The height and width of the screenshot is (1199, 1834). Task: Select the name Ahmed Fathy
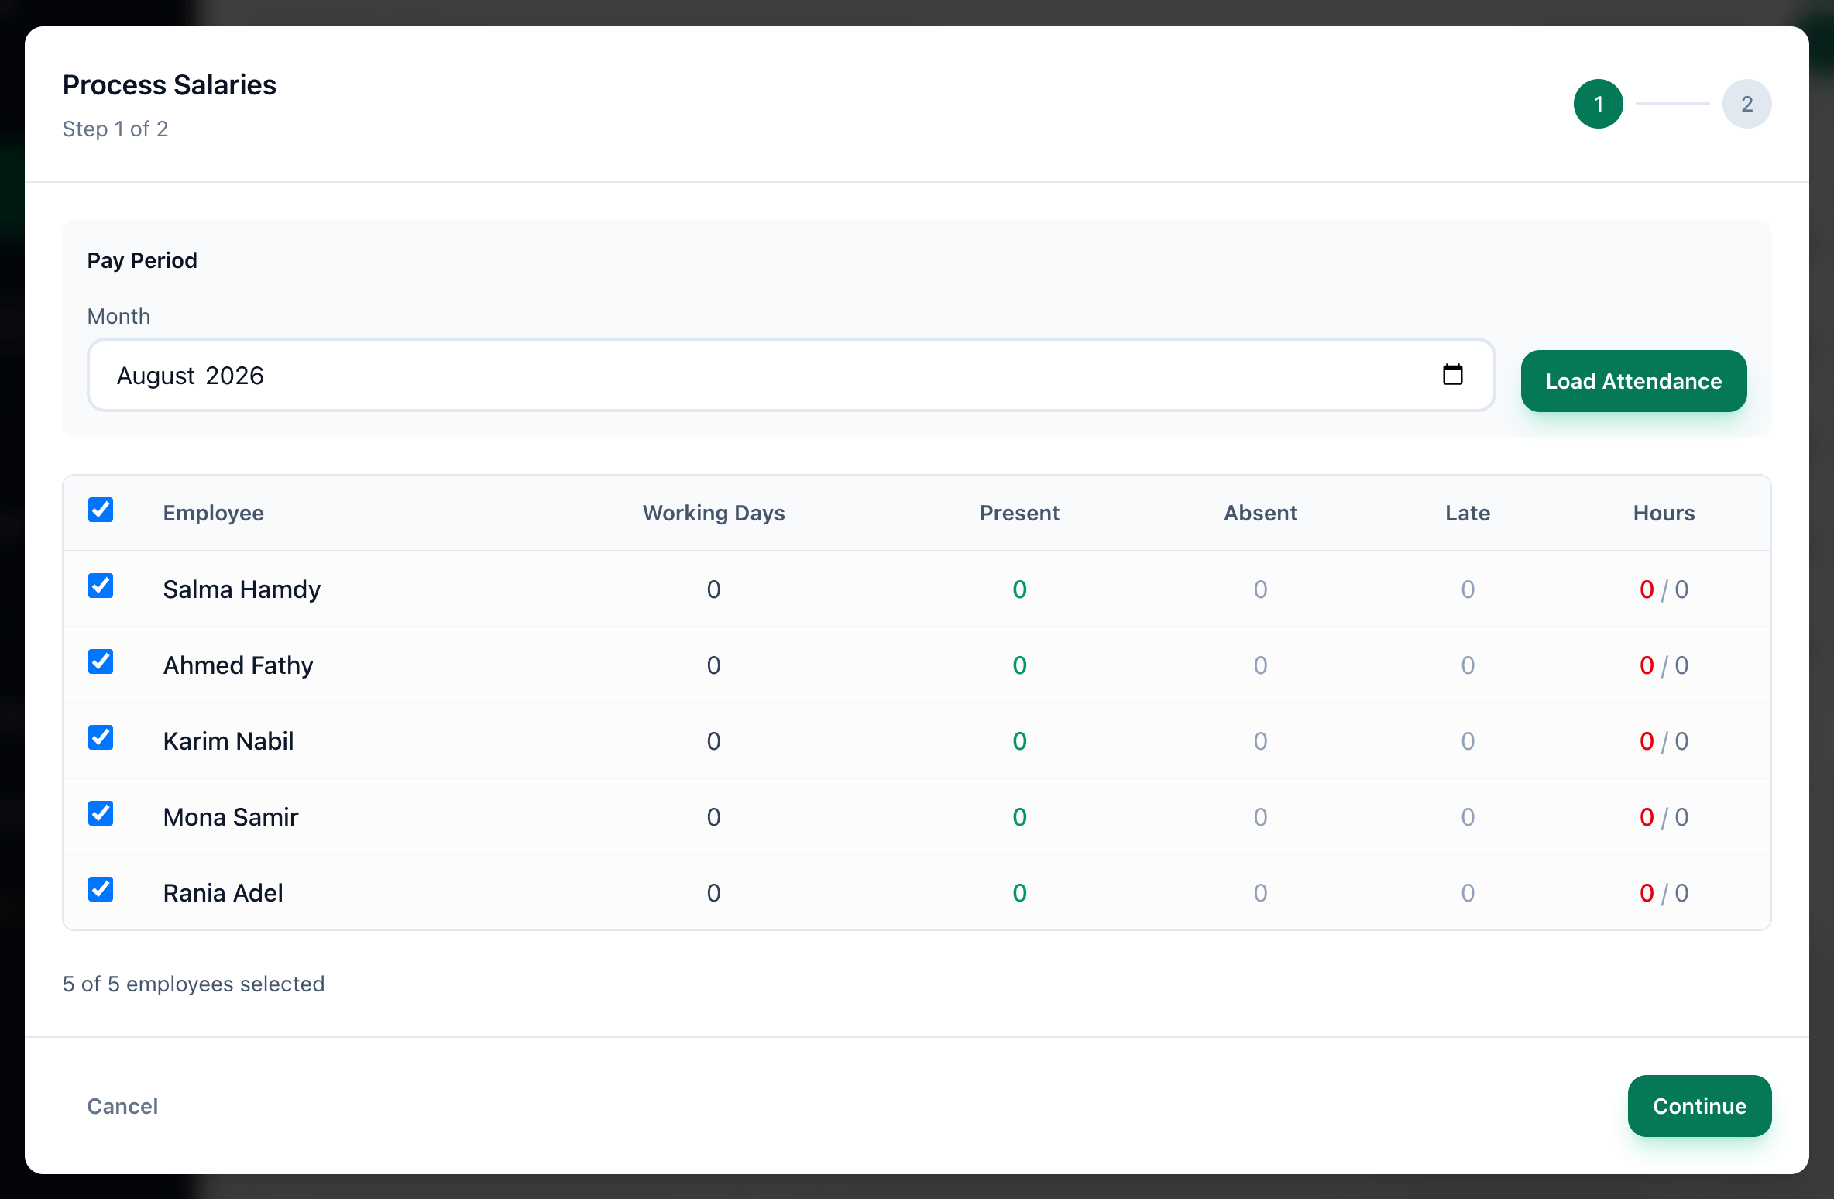click(x=238, y=665)
